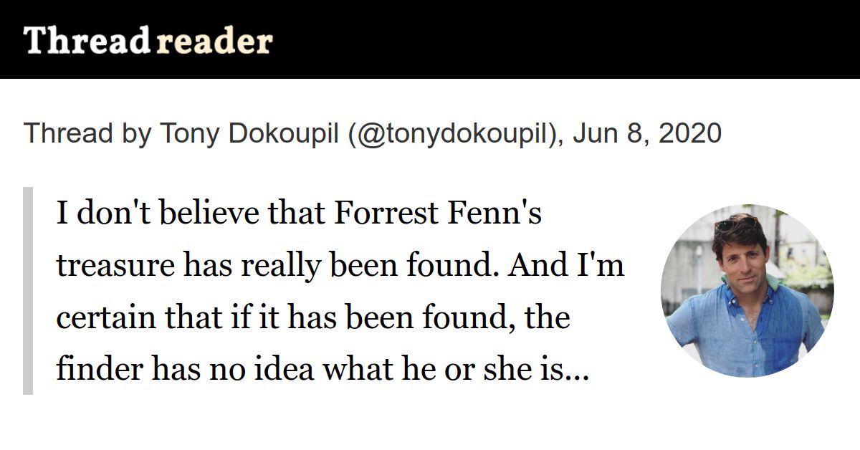This screenshot has height=450, width=860.
Task: Click the name "Tony Dokoupil" in the heading
Action: (249, 133)
